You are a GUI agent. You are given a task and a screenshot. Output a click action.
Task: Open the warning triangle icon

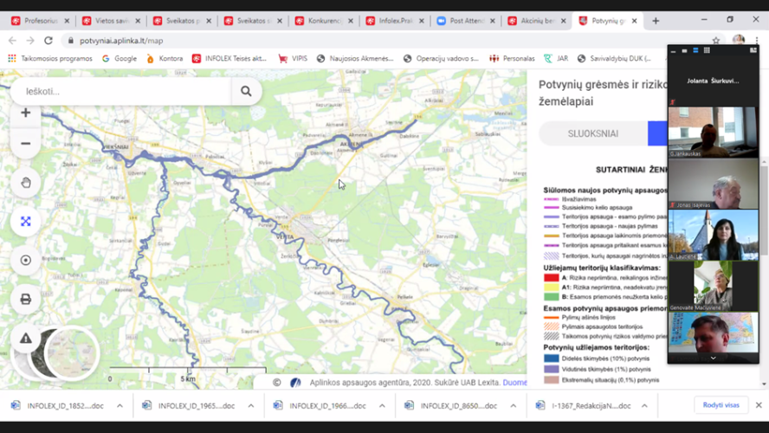coord(25,339)
